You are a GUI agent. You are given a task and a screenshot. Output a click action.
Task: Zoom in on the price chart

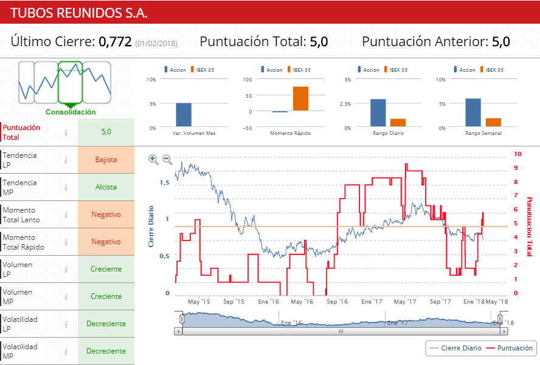click(x=153, y=159)
